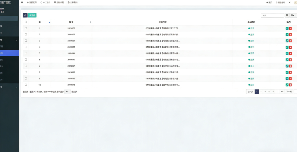Screen dimensions: 297x152
Task: Tick the select-all checkbox in table header
Action: 26,22
